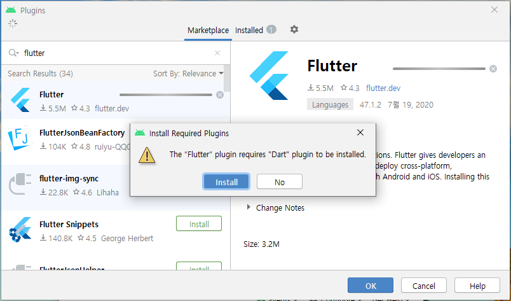Cancel Flutter download in the results list
This screenshot has height=301, width=511.
[x=220, y=95]
